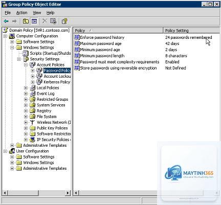The width and height of the screenshot is (221, 205).
Task: Collapse the Computer Configuration node
Action: pos(5,36)
